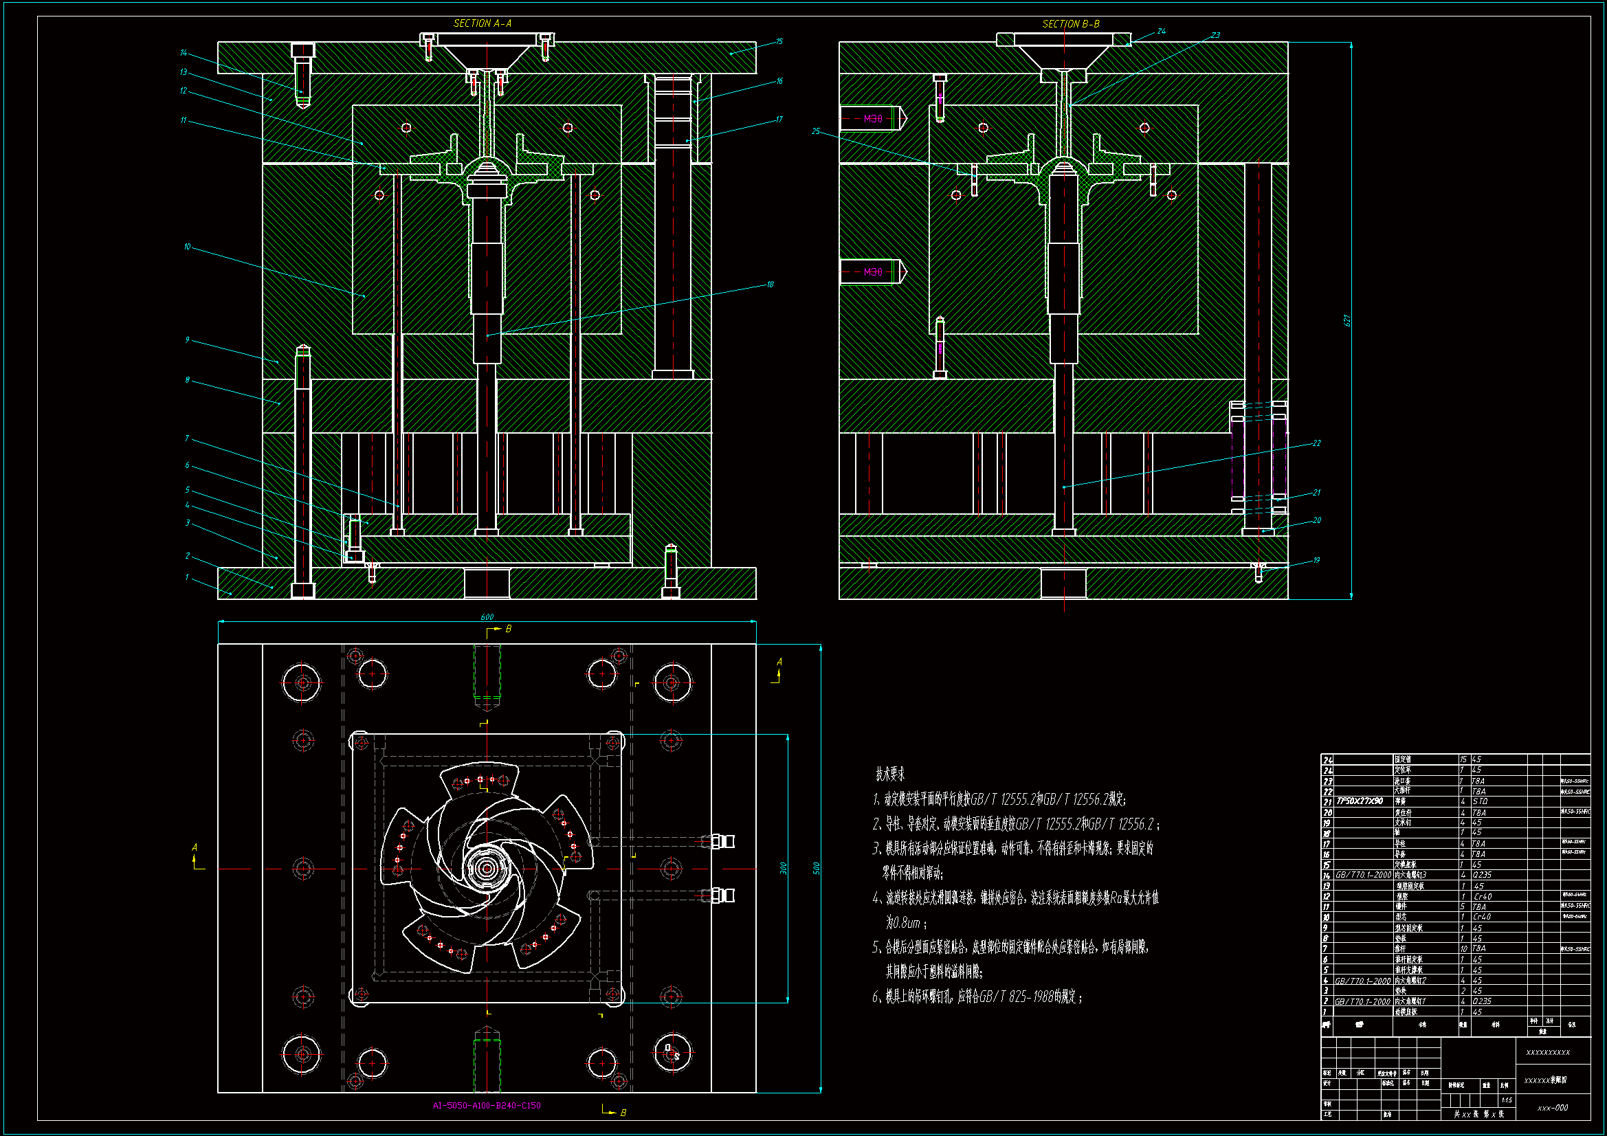Click balloon number 22 in section B-B
The height and width of the screenshot is (1136, 1607).
pos(1316,443)
